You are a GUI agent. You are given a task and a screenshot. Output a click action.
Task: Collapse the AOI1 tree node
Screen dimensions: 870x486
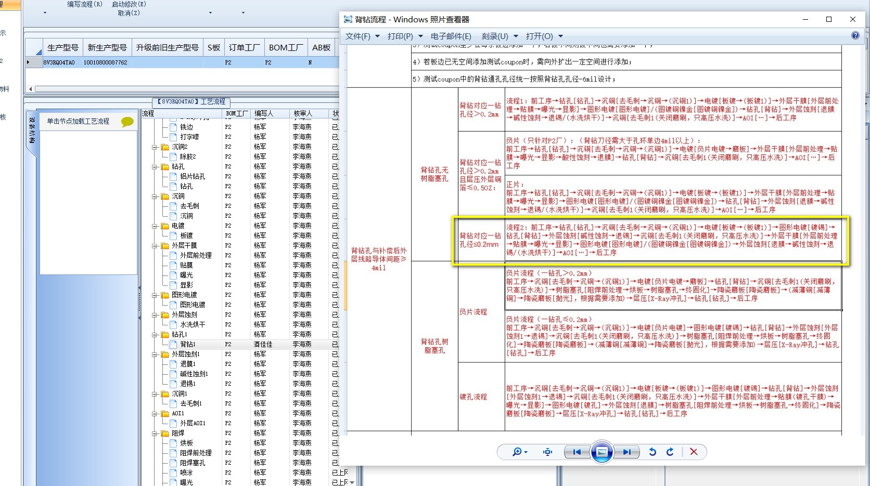tap(155, 414)
